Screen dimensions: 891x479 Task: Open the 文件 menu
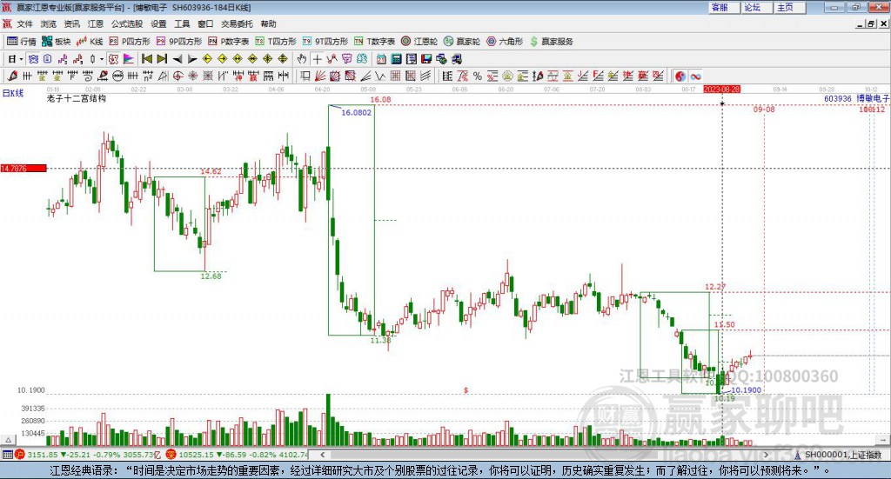click(x=25, y=23)
